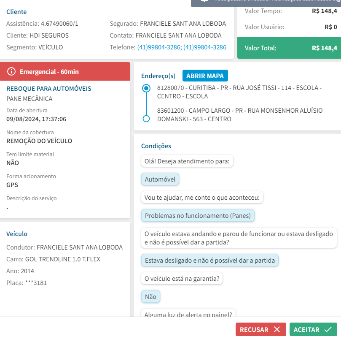The width and height of the screenshot is (341, 342).
Task: Click the info icon in Emergencial banner
Action: pyautogui.click(x=11, y=71)
